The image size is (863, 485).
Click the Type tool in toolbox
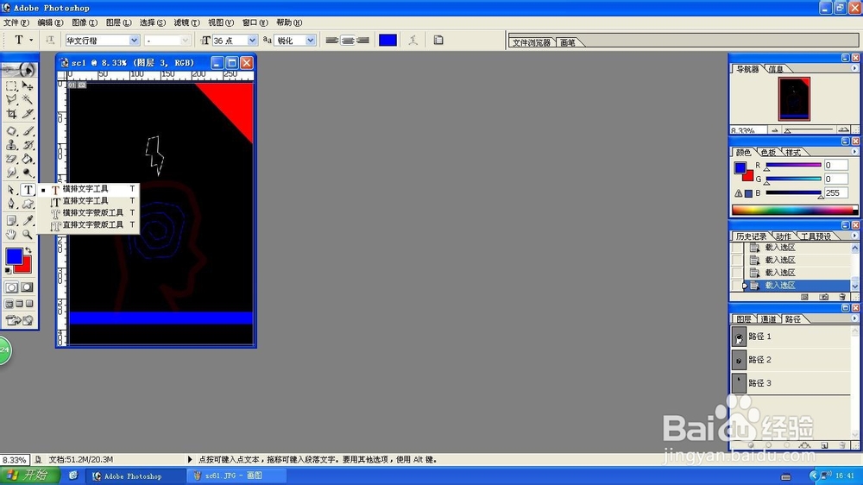28,190
